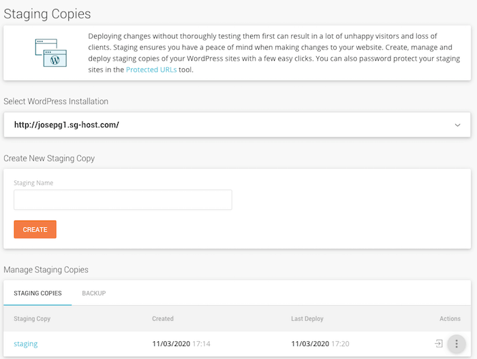Select the josepg1.sg-host.com installation field
The height and width of the screenshot is (359, 477).
point(232,125)
